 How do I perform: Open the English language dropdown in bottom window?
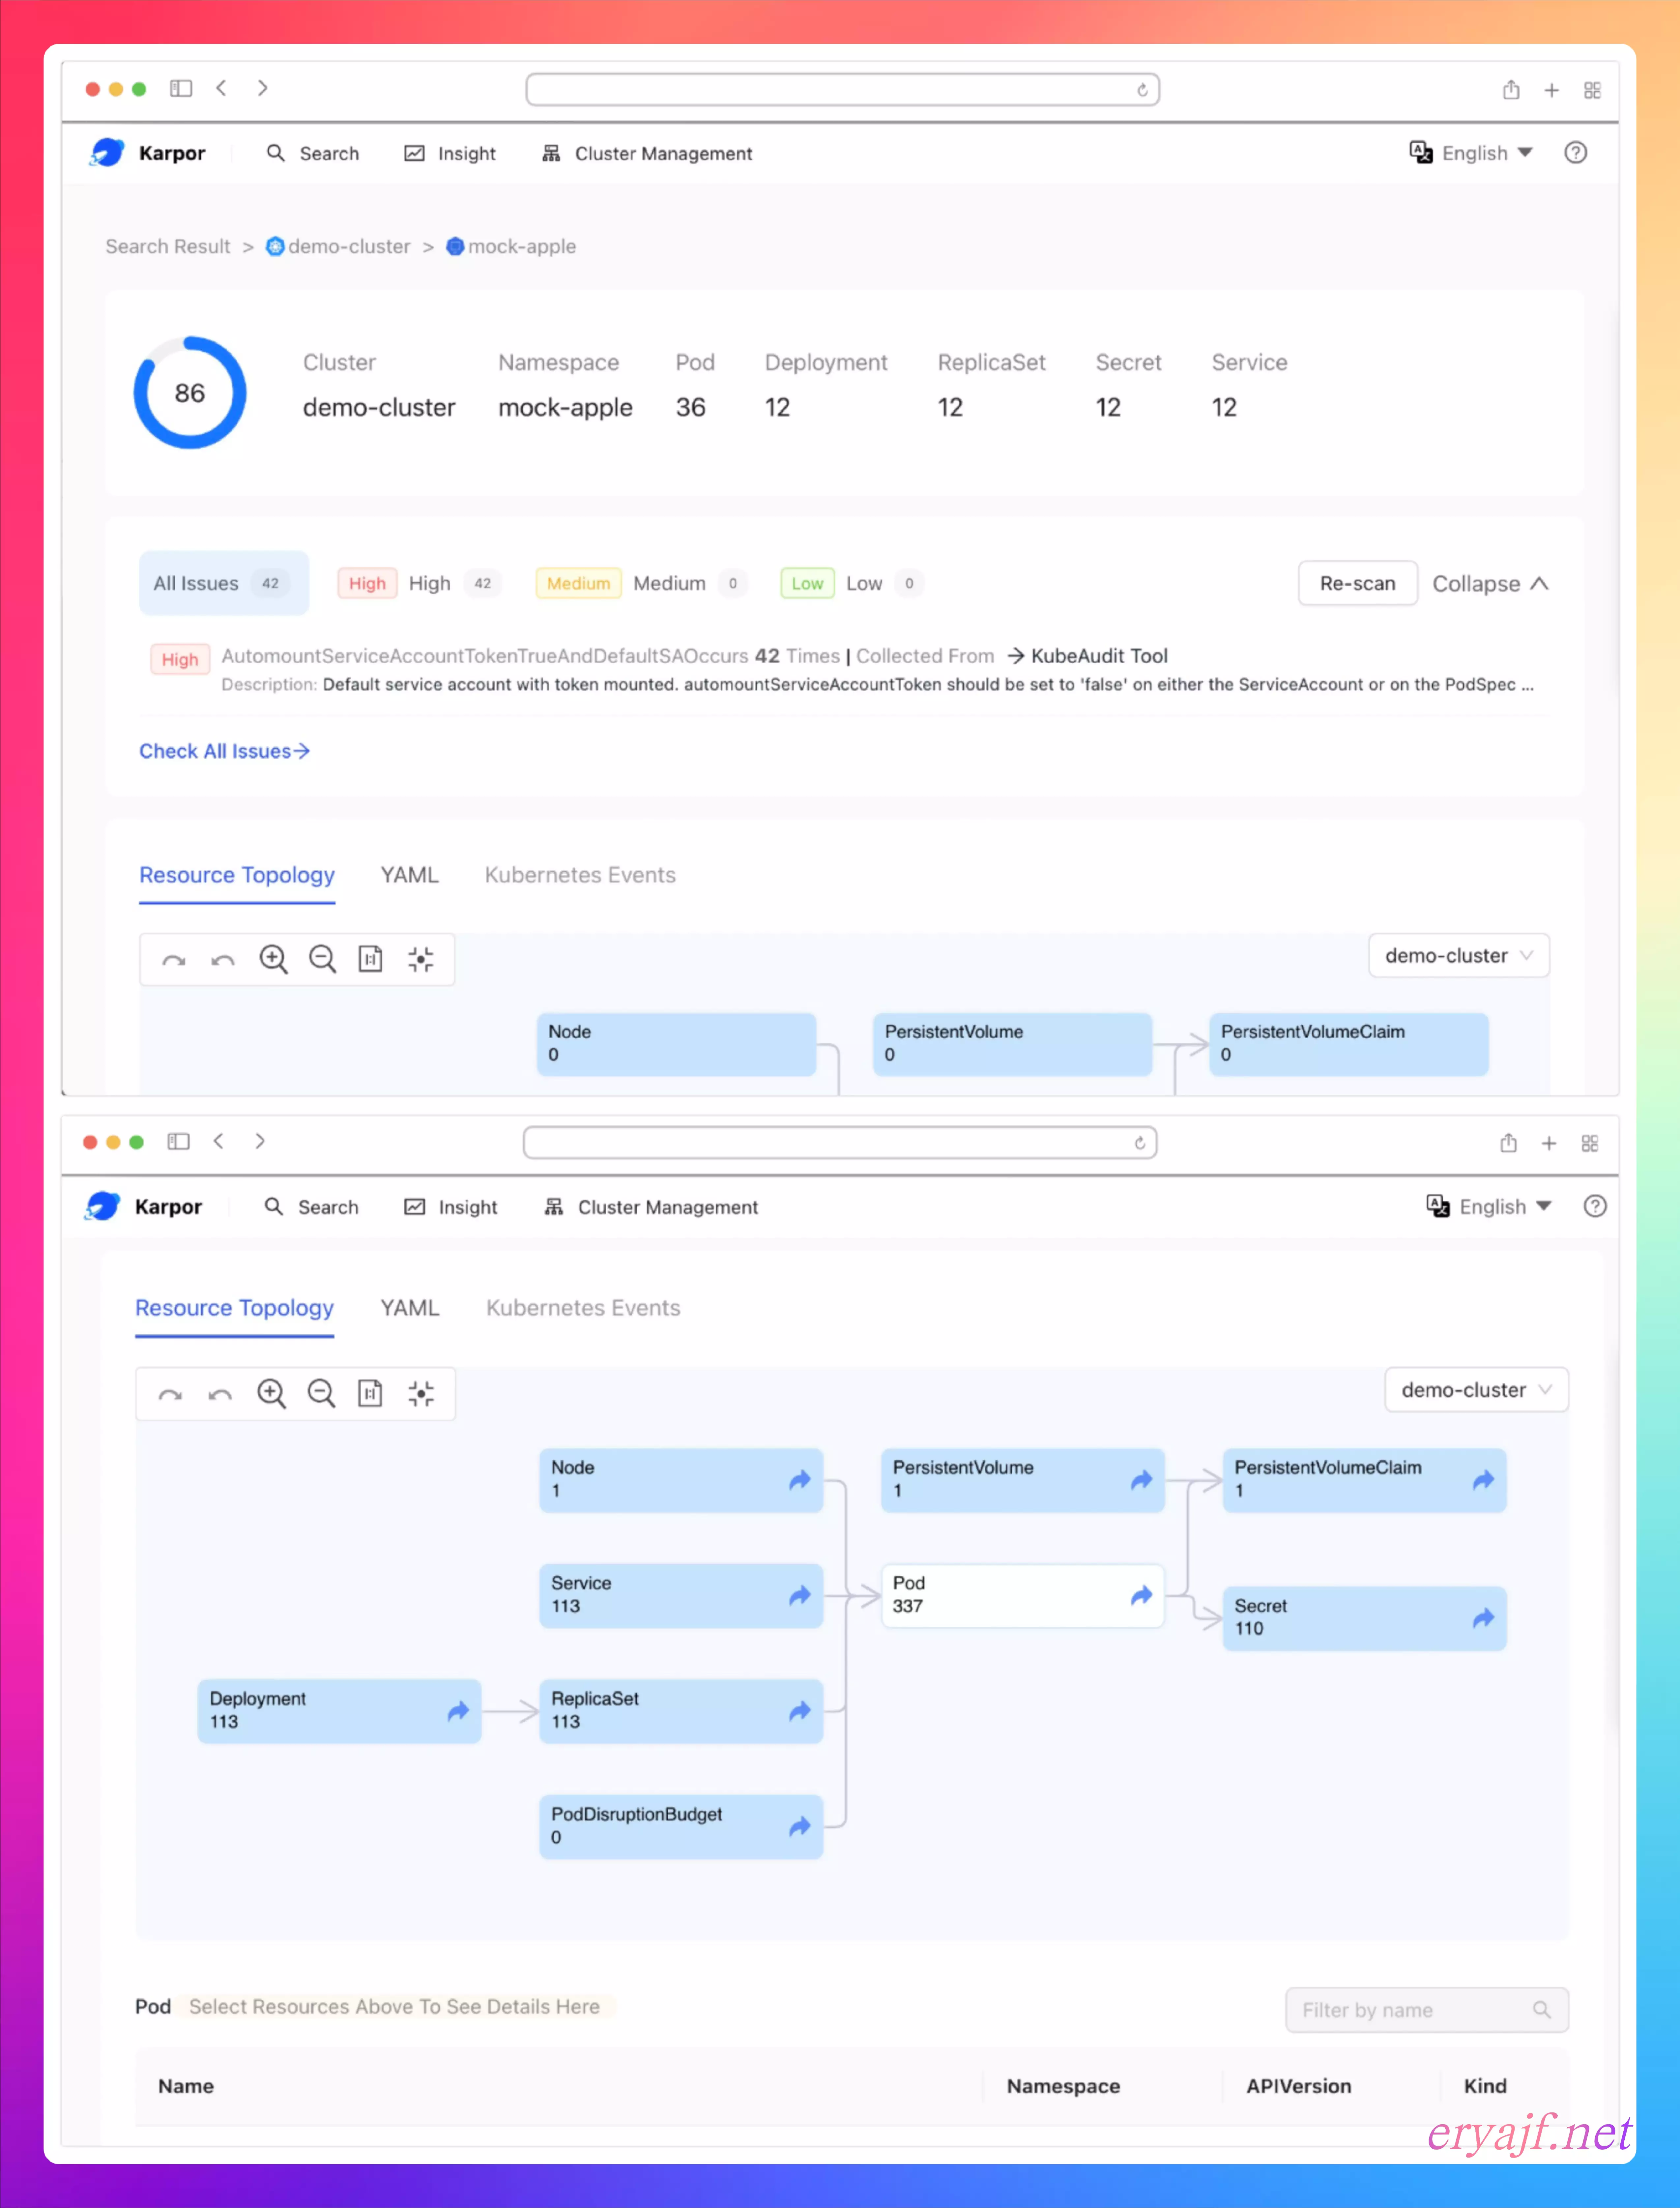click(x=1489, y=1207)
